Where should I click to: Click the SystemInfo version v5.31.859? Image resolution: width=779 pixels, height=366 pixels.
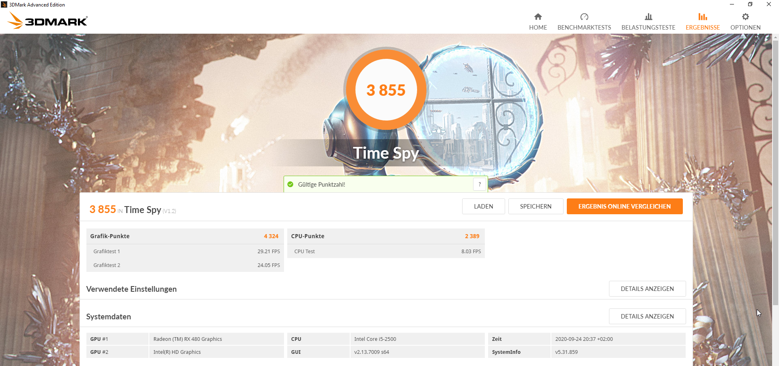[x=618, y=352]
